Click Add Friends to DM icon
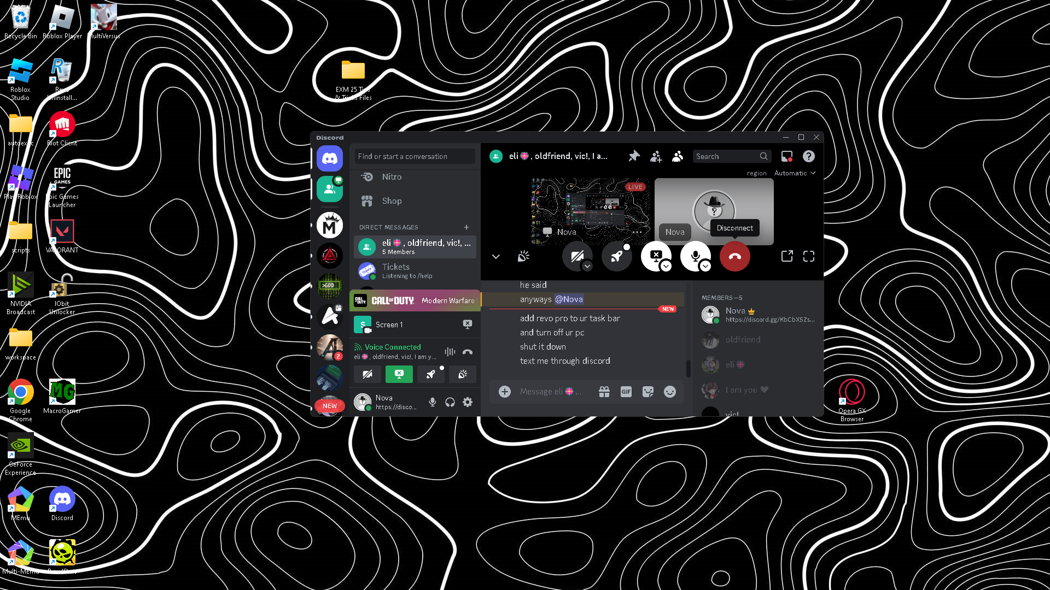 click(656, 157)
